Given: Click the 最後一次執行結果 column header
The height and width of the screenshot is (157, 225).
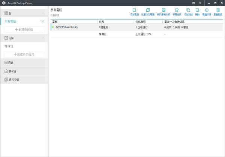Looking at the screenshot, I should tap(193, 22).
